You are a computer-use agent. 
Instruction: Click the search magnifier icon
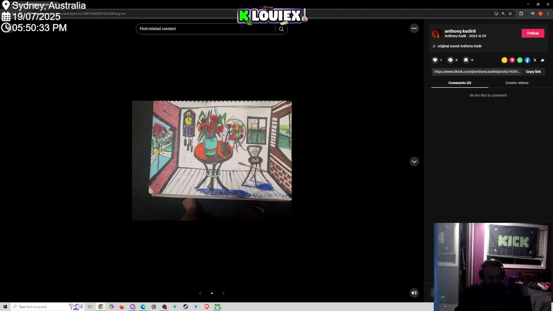pos(281,29)
